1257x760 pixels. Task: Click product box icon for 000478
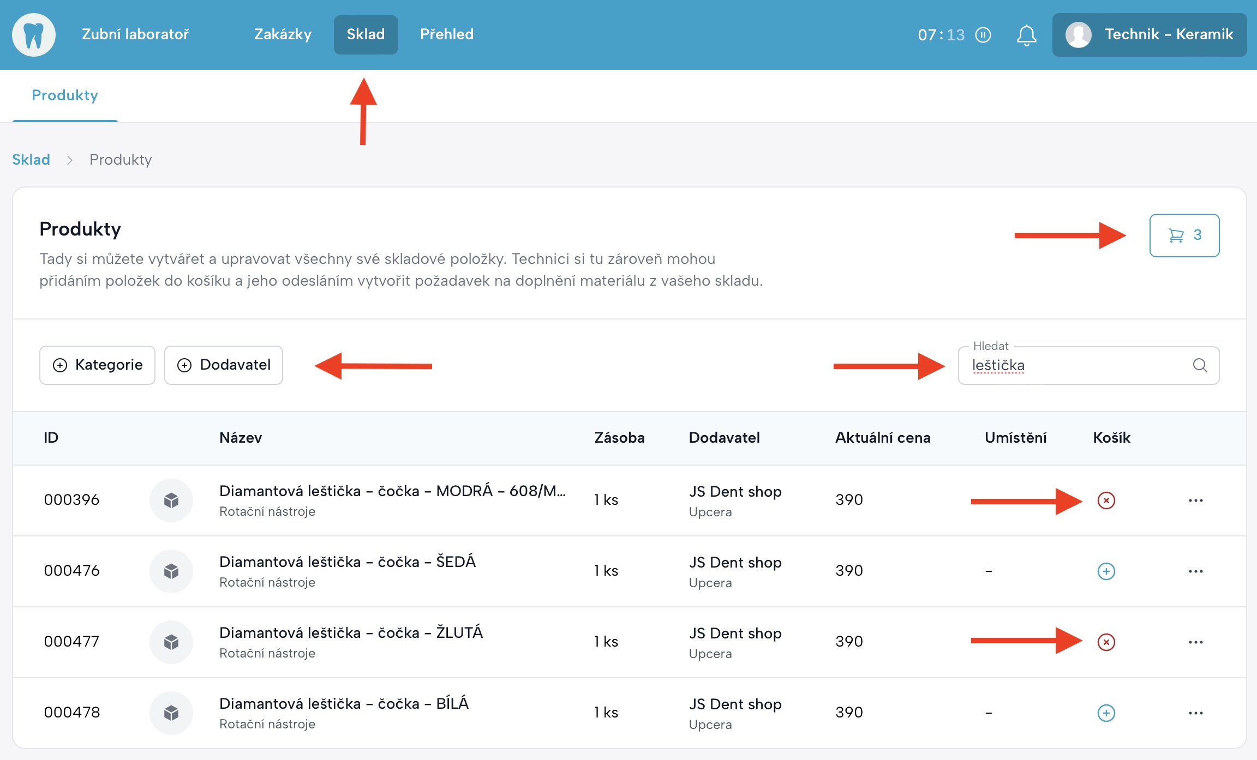point(171,713)
